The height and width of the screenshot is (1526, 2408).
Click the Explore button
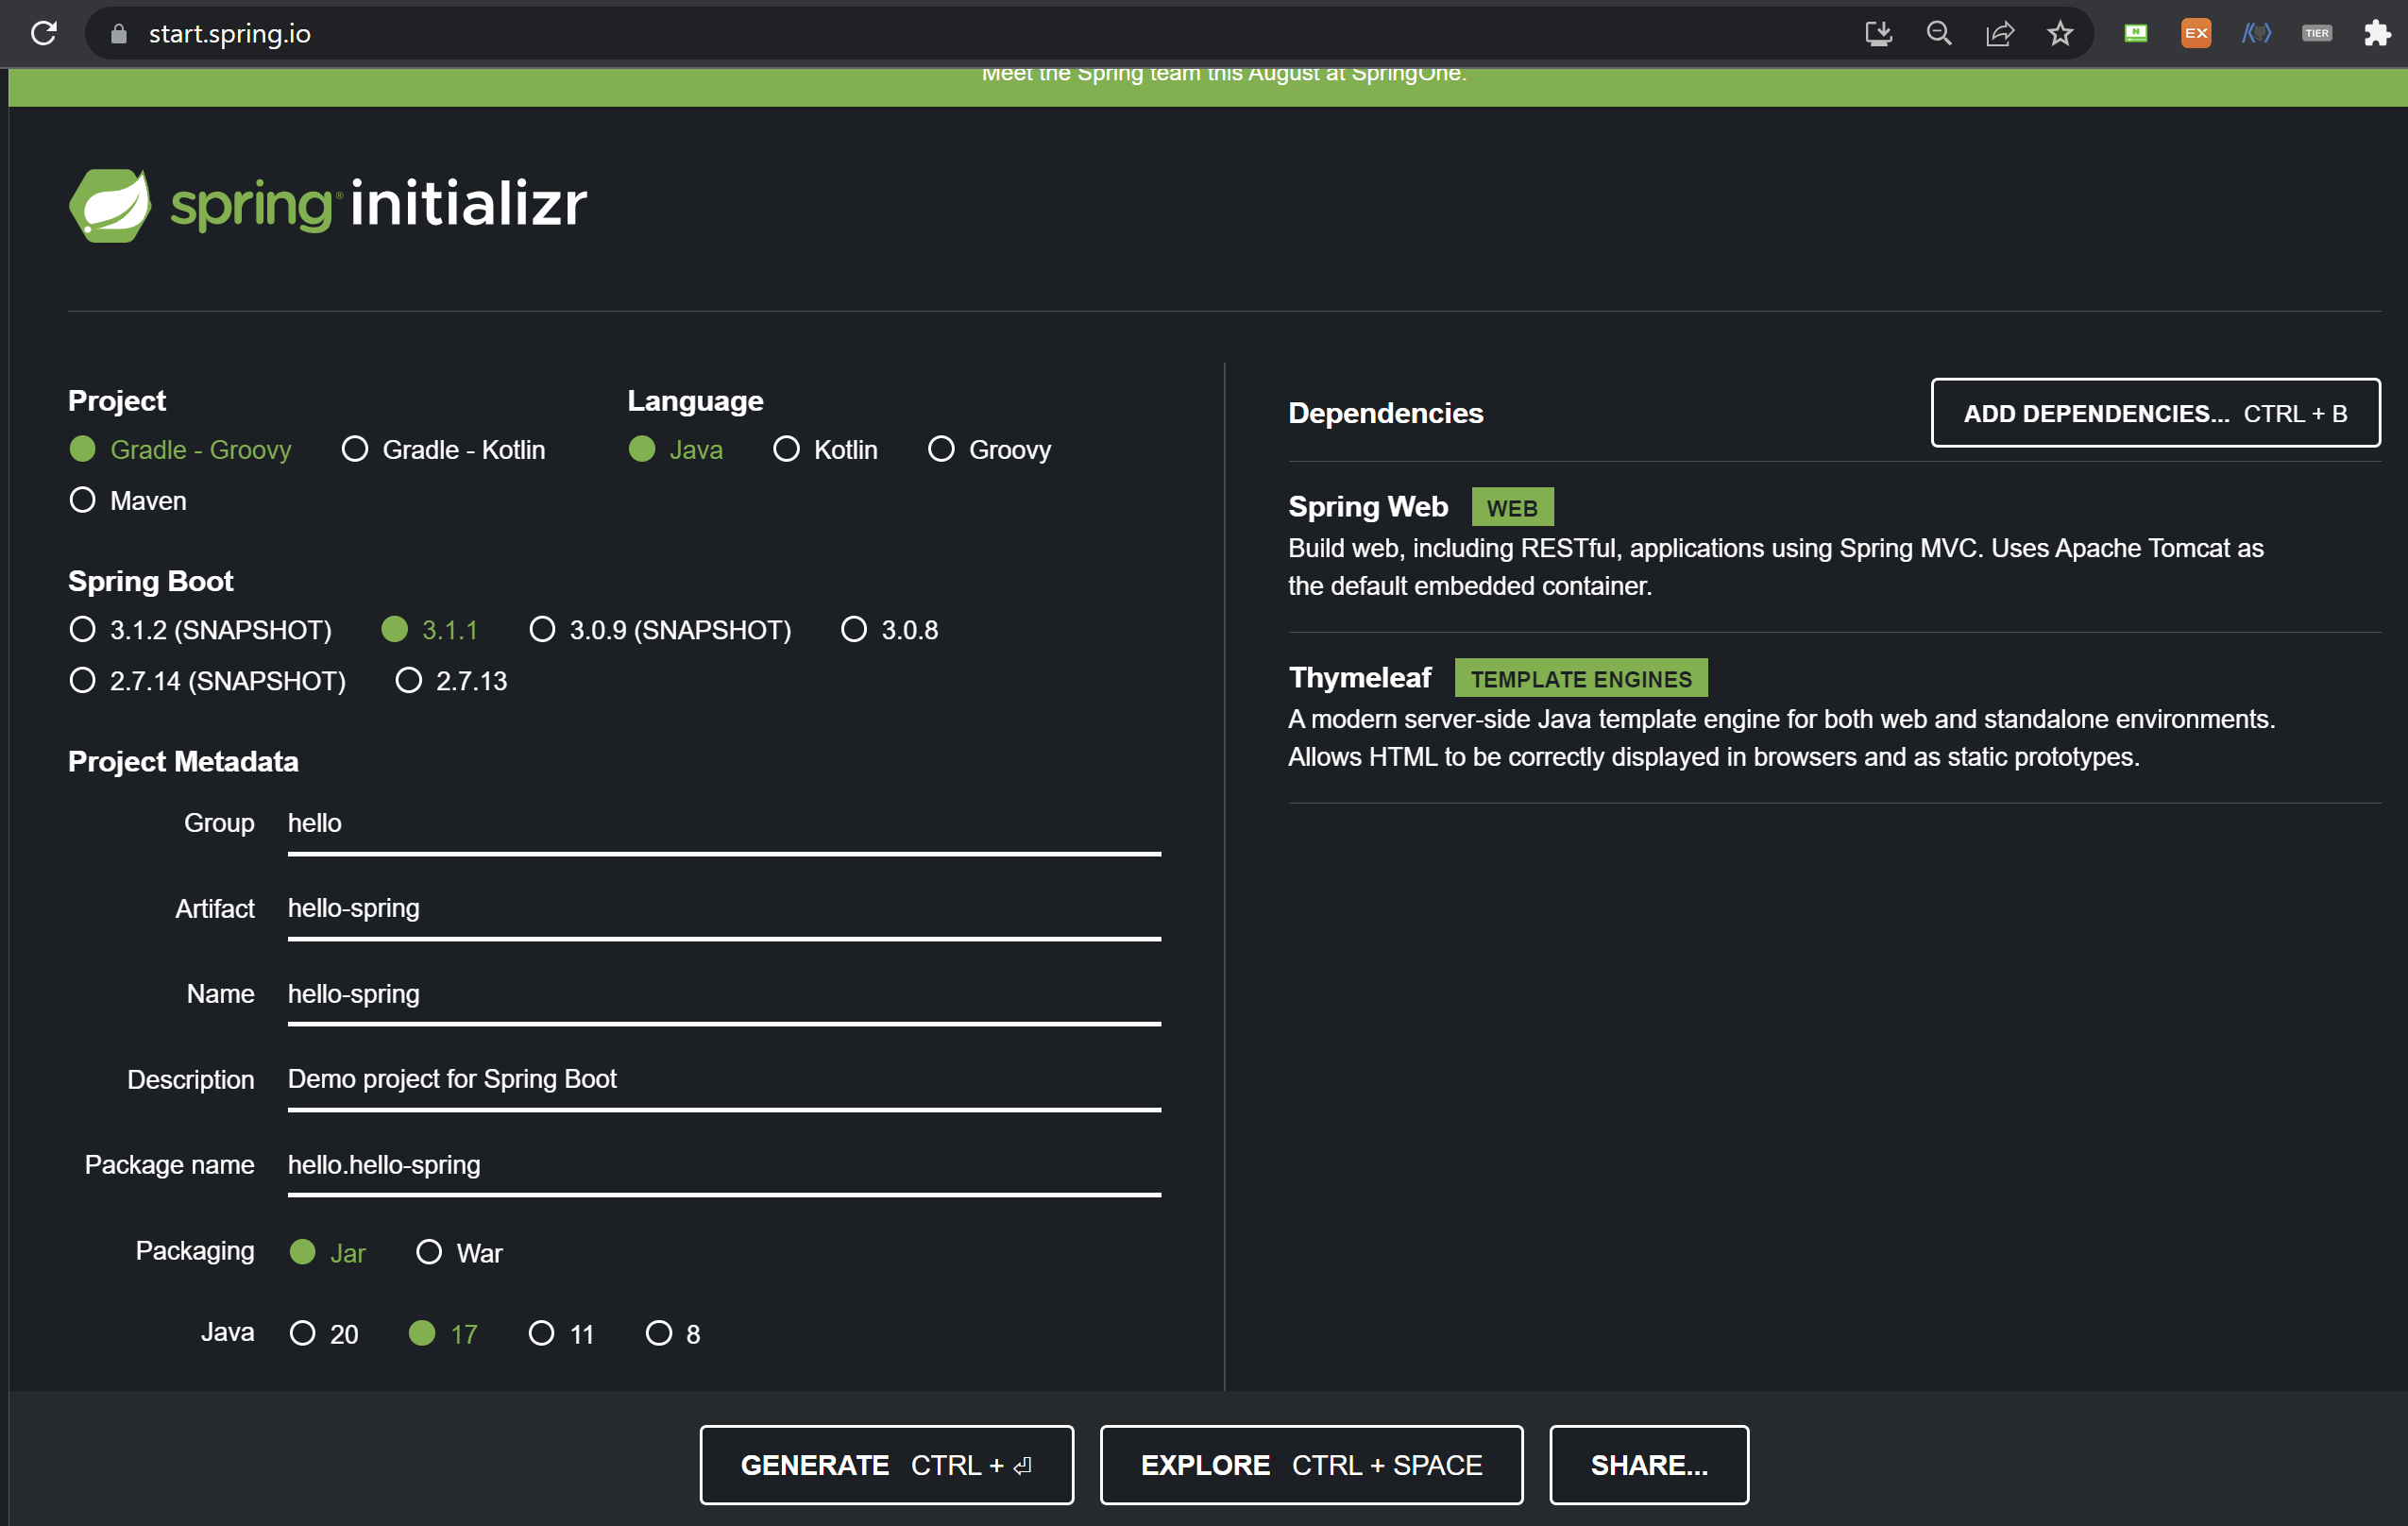(1310, 1464)
